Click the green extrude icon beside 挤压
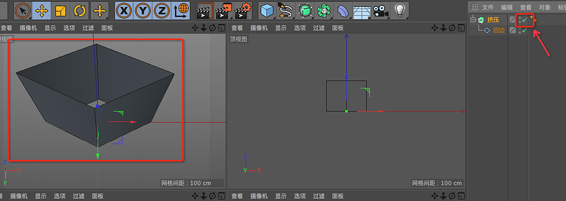566x201 pixels. (482, 20)
